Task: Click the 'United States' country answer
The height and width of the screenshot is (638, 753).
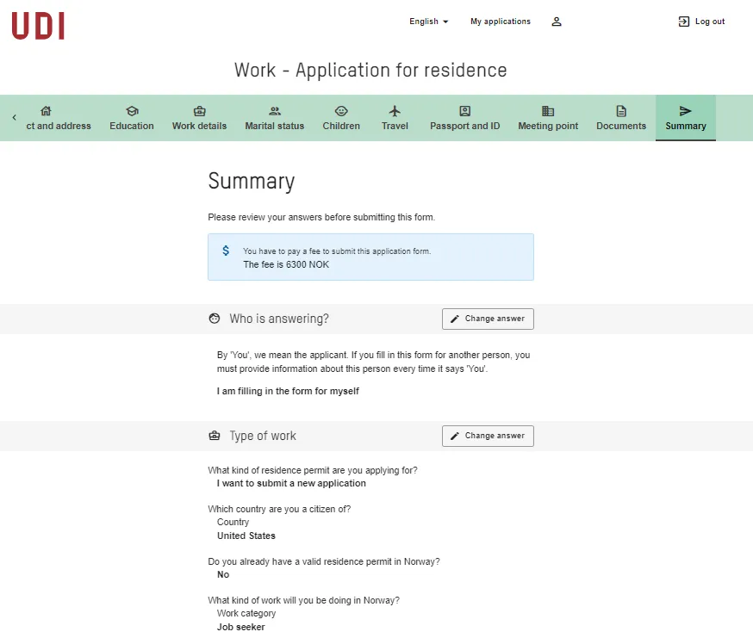Action: [x=246, y=536]
